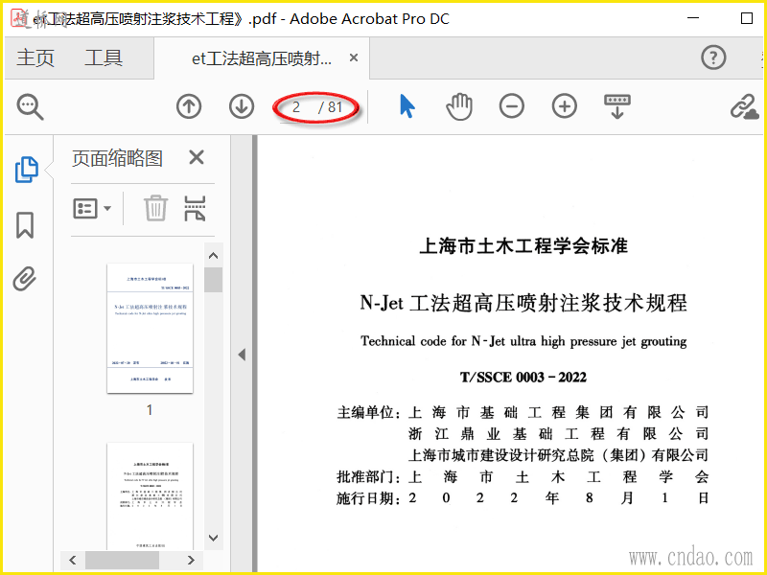
Task: Click the page label 1 under the thumbnail
Action: [x=150, y=410]
